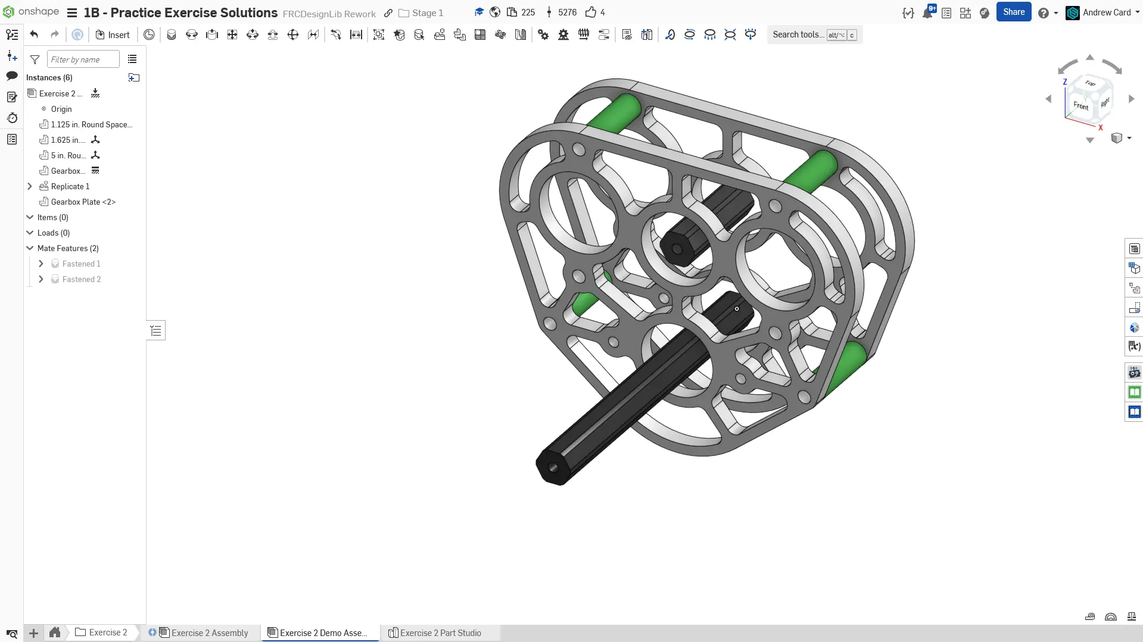Open the Gear relation tool

(543, 35)
